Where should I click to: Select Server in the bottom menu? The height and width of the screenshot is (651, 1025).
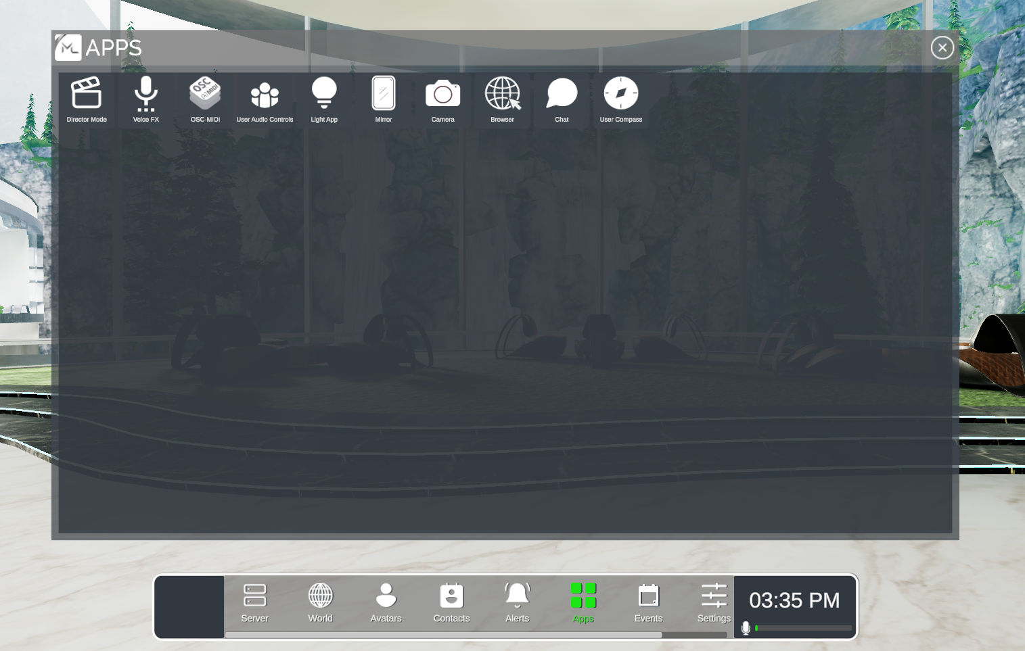[255, 603]
